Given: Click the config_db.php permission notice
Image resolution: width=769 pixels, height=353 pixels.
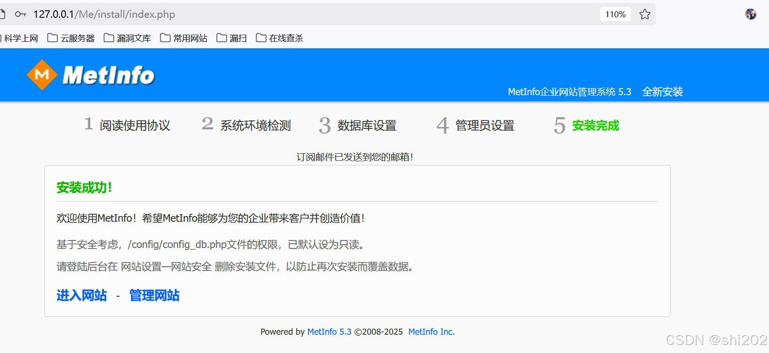Looking at the screenshot, I should (211, 244).
